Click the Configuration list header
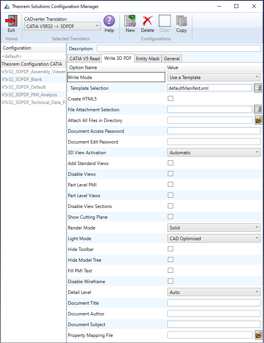The image size is (264, 343). click(x=33, y=48)
